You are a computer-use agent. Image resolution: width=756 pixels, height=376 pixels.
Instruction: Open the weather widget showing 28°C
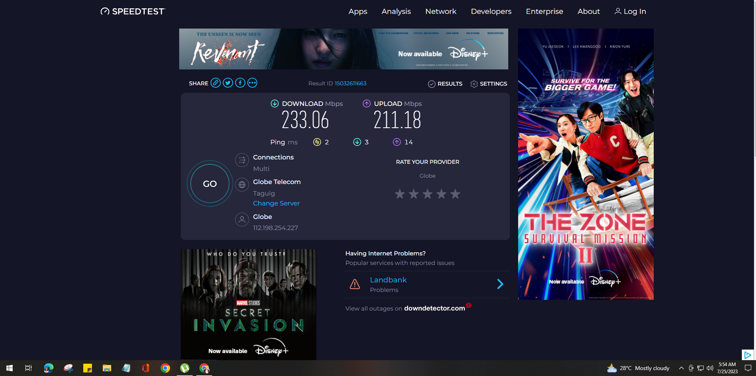[x=638, y=368]
